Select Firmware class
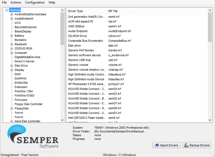The width and height of the screenshot is (215, 157). (21, 100)
